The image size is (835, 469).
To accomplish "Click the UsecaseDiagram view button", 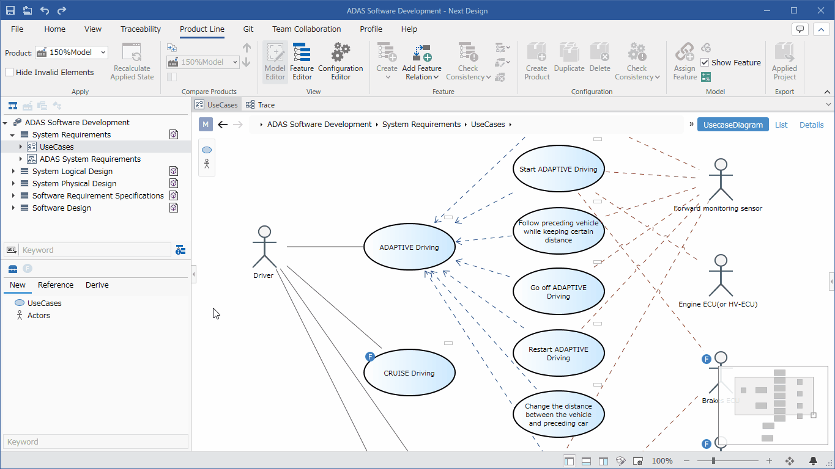I will (x=733, y=125).
